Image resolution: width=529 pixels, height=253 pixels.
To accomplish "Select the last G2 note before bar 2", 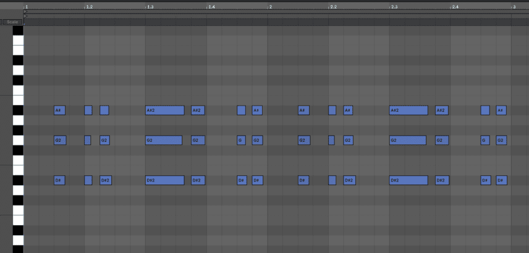I will (258, 140).
